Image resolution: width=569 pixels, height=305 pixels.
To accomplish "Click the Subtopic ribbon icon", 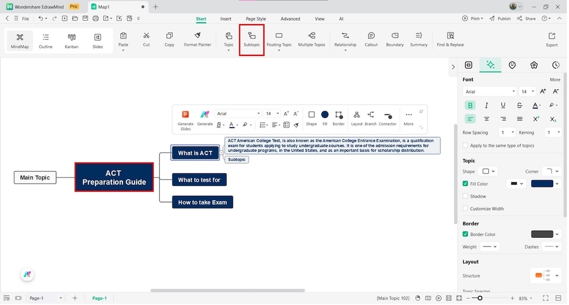I will (251, 39).
